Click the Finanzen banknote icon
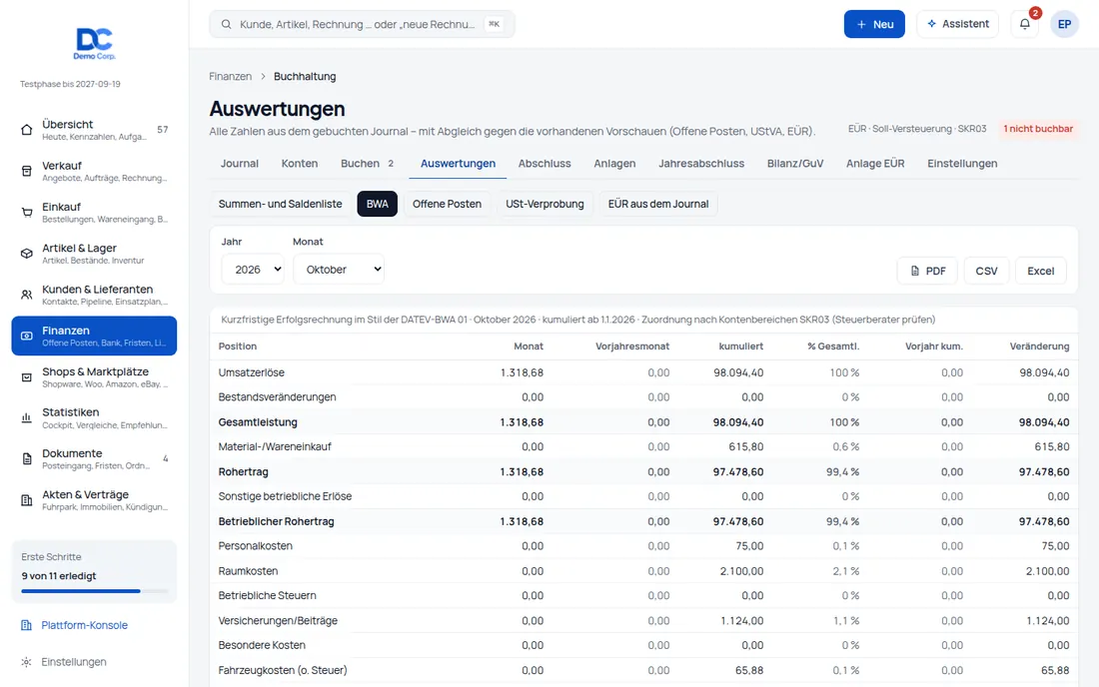The image size is (1099, 687). tap(27, 337)
